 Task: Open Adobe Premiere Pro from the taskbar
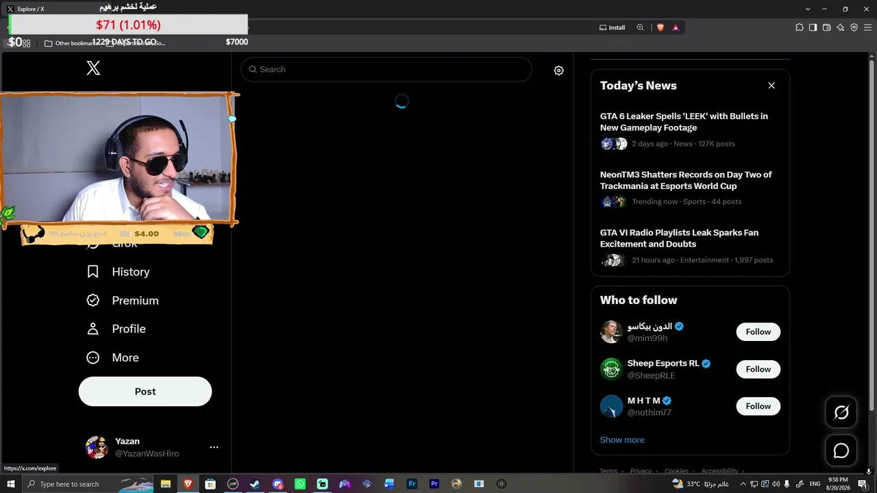pos(434,484)
